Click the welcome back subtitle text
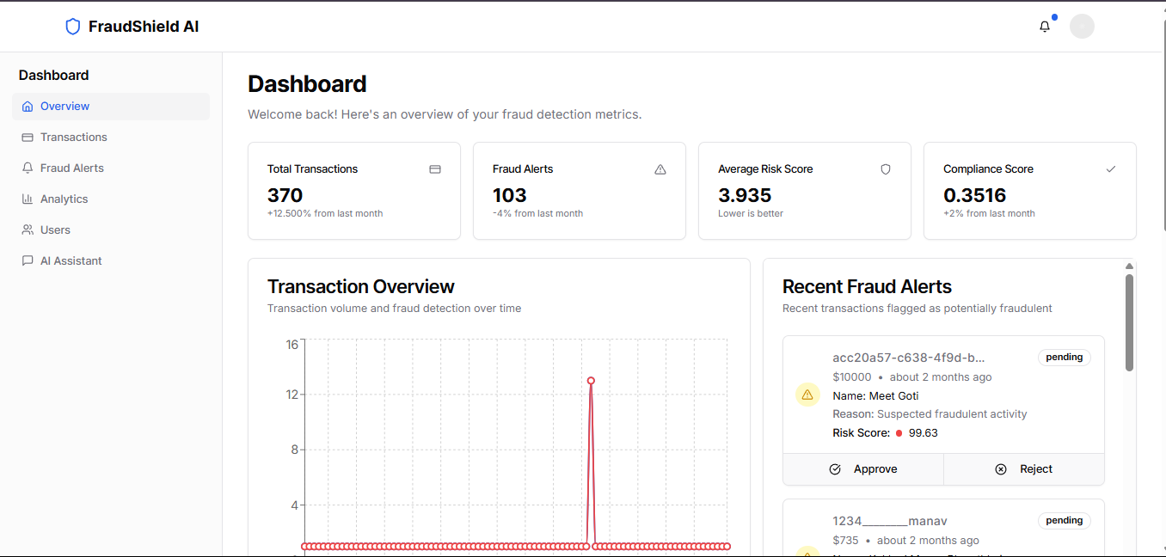The height and width of the screenshot is (557, 1166). click(445, 114)
